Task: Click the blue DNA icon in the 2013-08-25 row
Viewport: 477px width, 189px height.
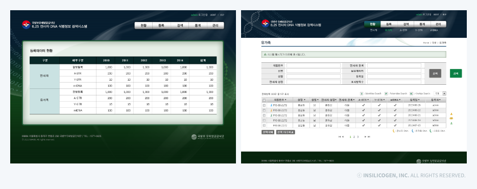Action: (x=271, y=105)
